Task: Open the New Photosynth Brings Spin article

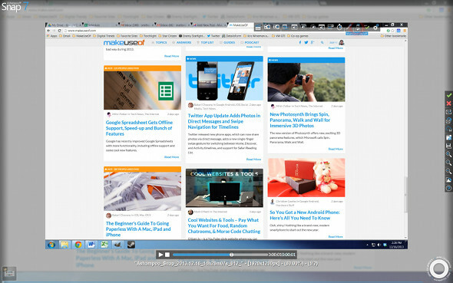Action: click(299, 120)
